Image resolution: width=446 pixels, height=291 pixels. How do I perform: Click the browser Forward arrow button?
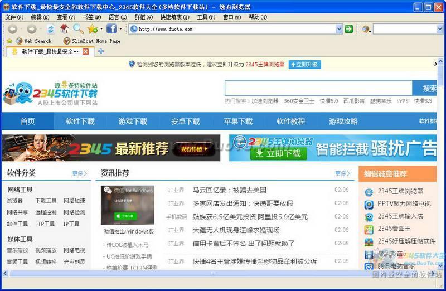[x=31, y=29]
